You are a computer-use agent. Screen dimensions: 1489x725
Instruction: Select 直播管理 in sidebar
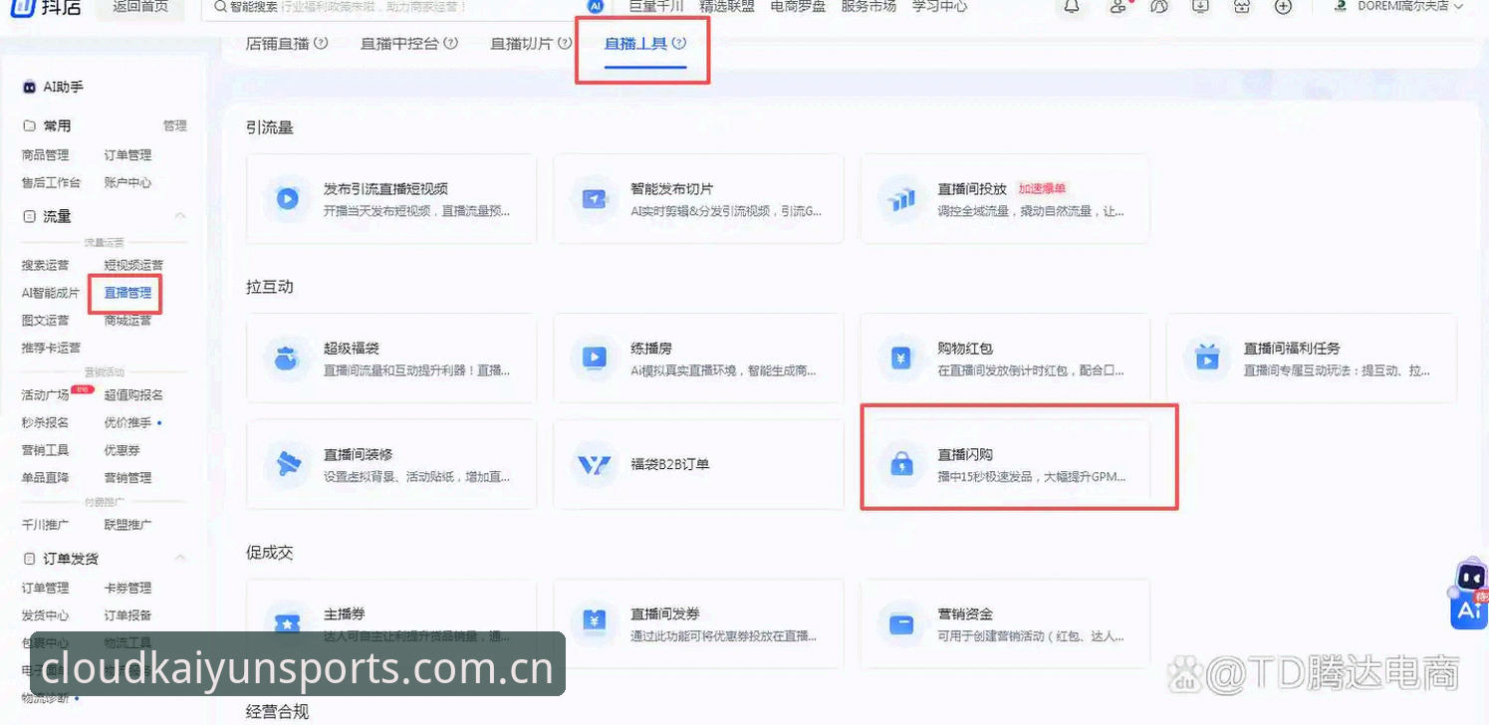point(128,294)
